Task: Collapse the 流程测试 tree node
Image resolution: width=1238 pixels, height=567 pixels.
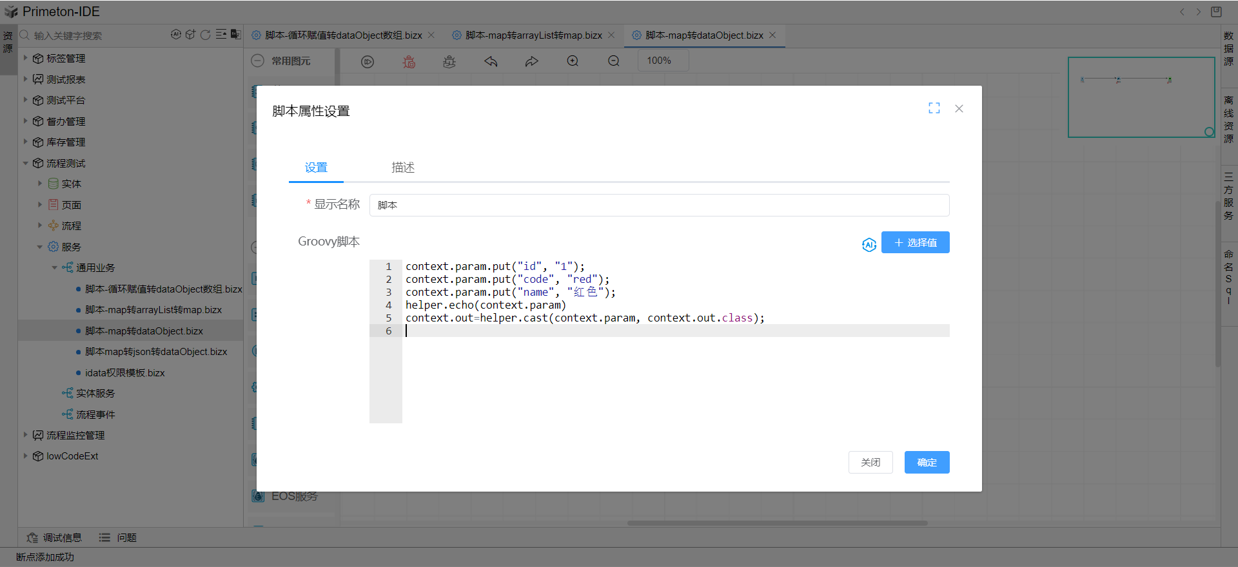Action: pos(26,163)
